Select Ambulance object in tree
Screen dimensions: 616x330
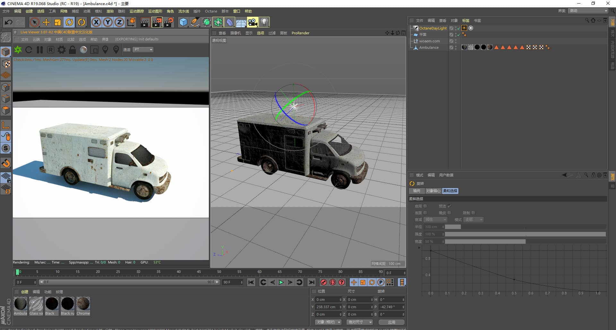click(429, 47)
